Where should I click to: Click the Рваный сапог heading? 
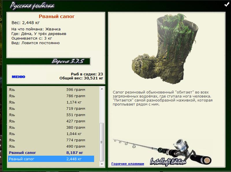click(57, 16)
